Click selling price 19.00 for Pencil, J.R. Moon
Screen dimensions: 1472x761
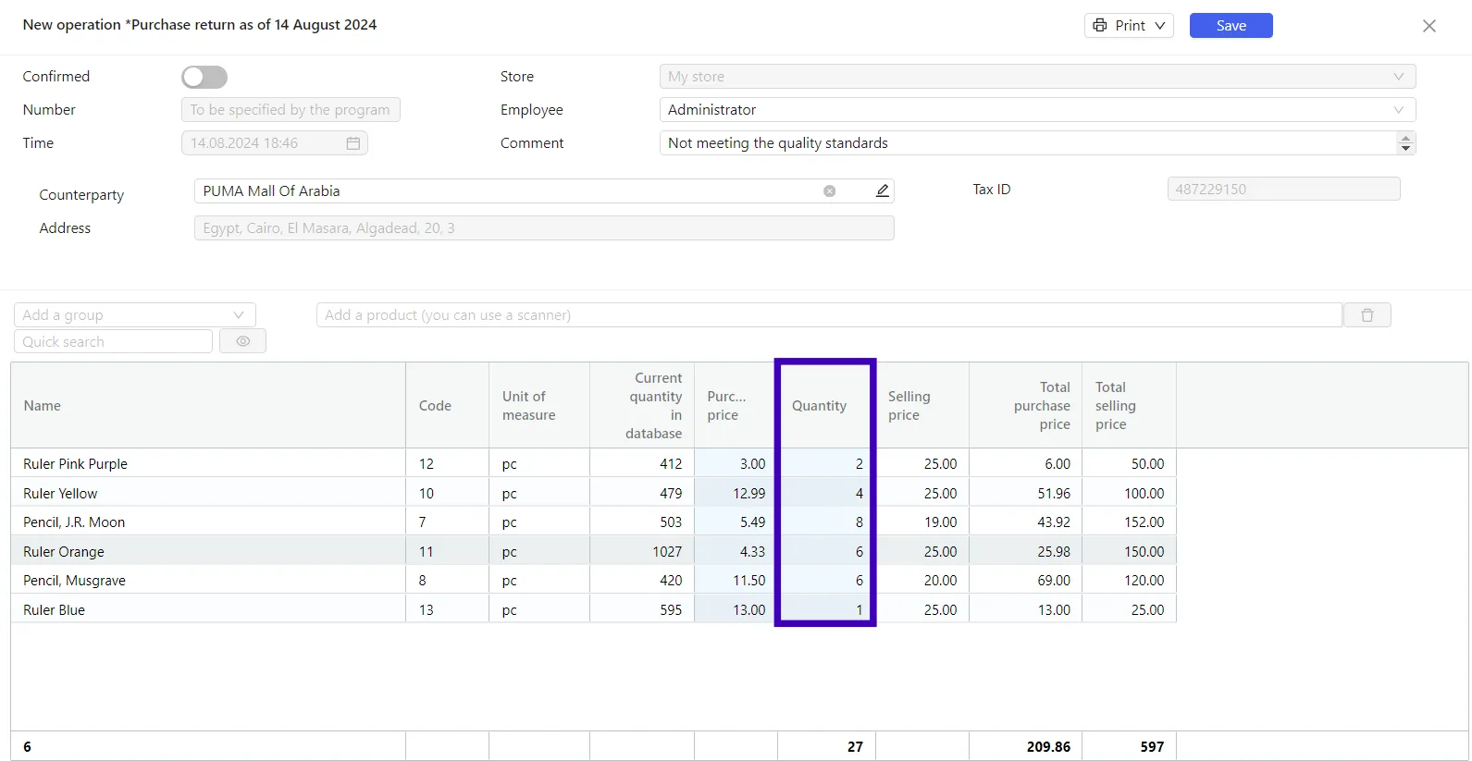922,522
